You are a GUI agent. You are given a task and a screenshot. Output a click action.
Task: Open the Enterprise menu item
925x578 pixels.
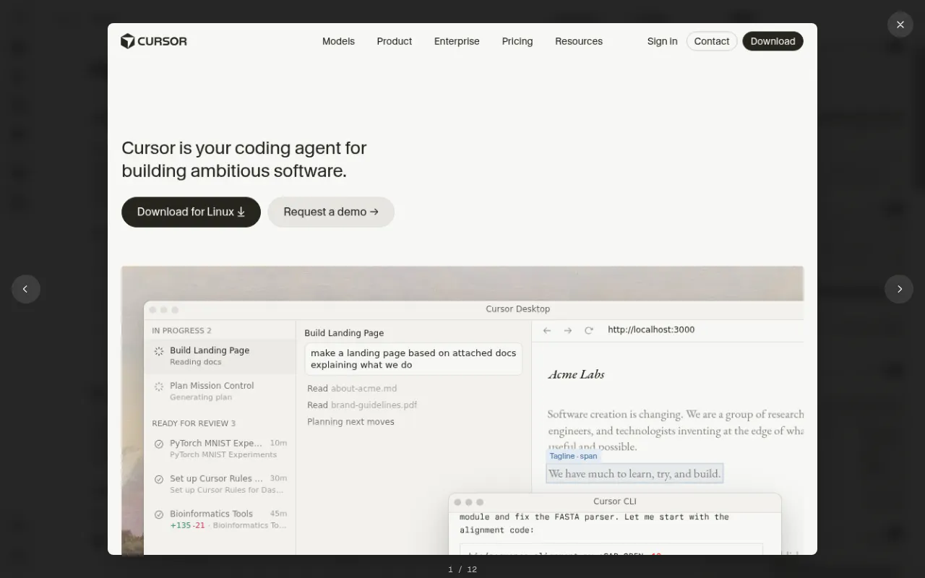coord(457,41)
